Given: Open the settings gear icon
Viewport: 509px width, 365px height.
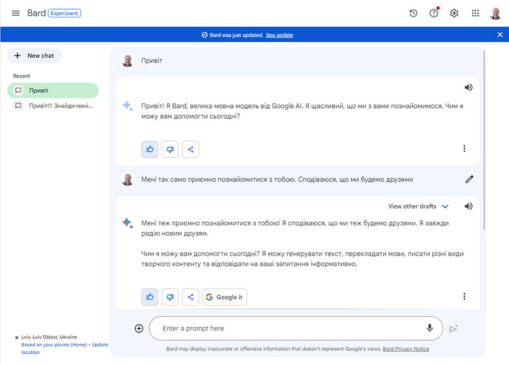Looking at the screenshot, I should pos(454,14).
